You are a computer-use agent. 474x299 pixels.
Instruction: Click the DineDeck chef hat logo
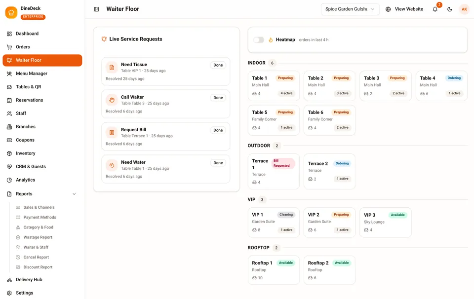11,12
